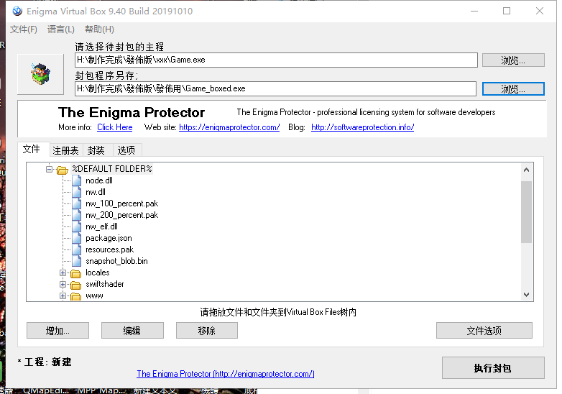Click the Enigma Virtual Box title bar icon
Screen dimensions: 562x394
pyautogui.click(x=17, y=11)
